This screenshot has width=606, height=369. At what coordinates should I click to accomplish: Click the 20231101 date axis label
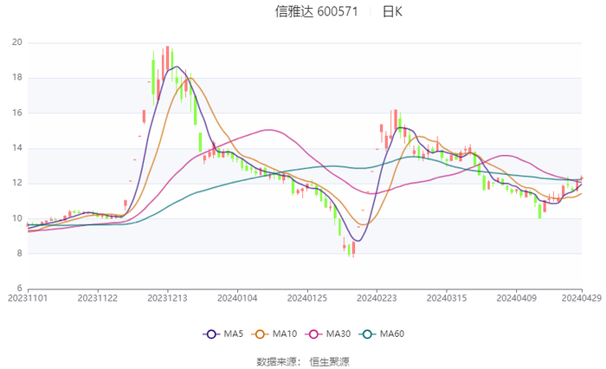(28, 298)
